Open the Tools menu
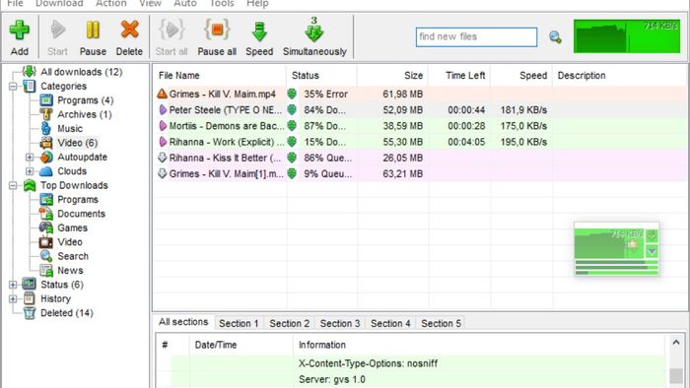This screenshot has height=388, width=690. (222, 3)
